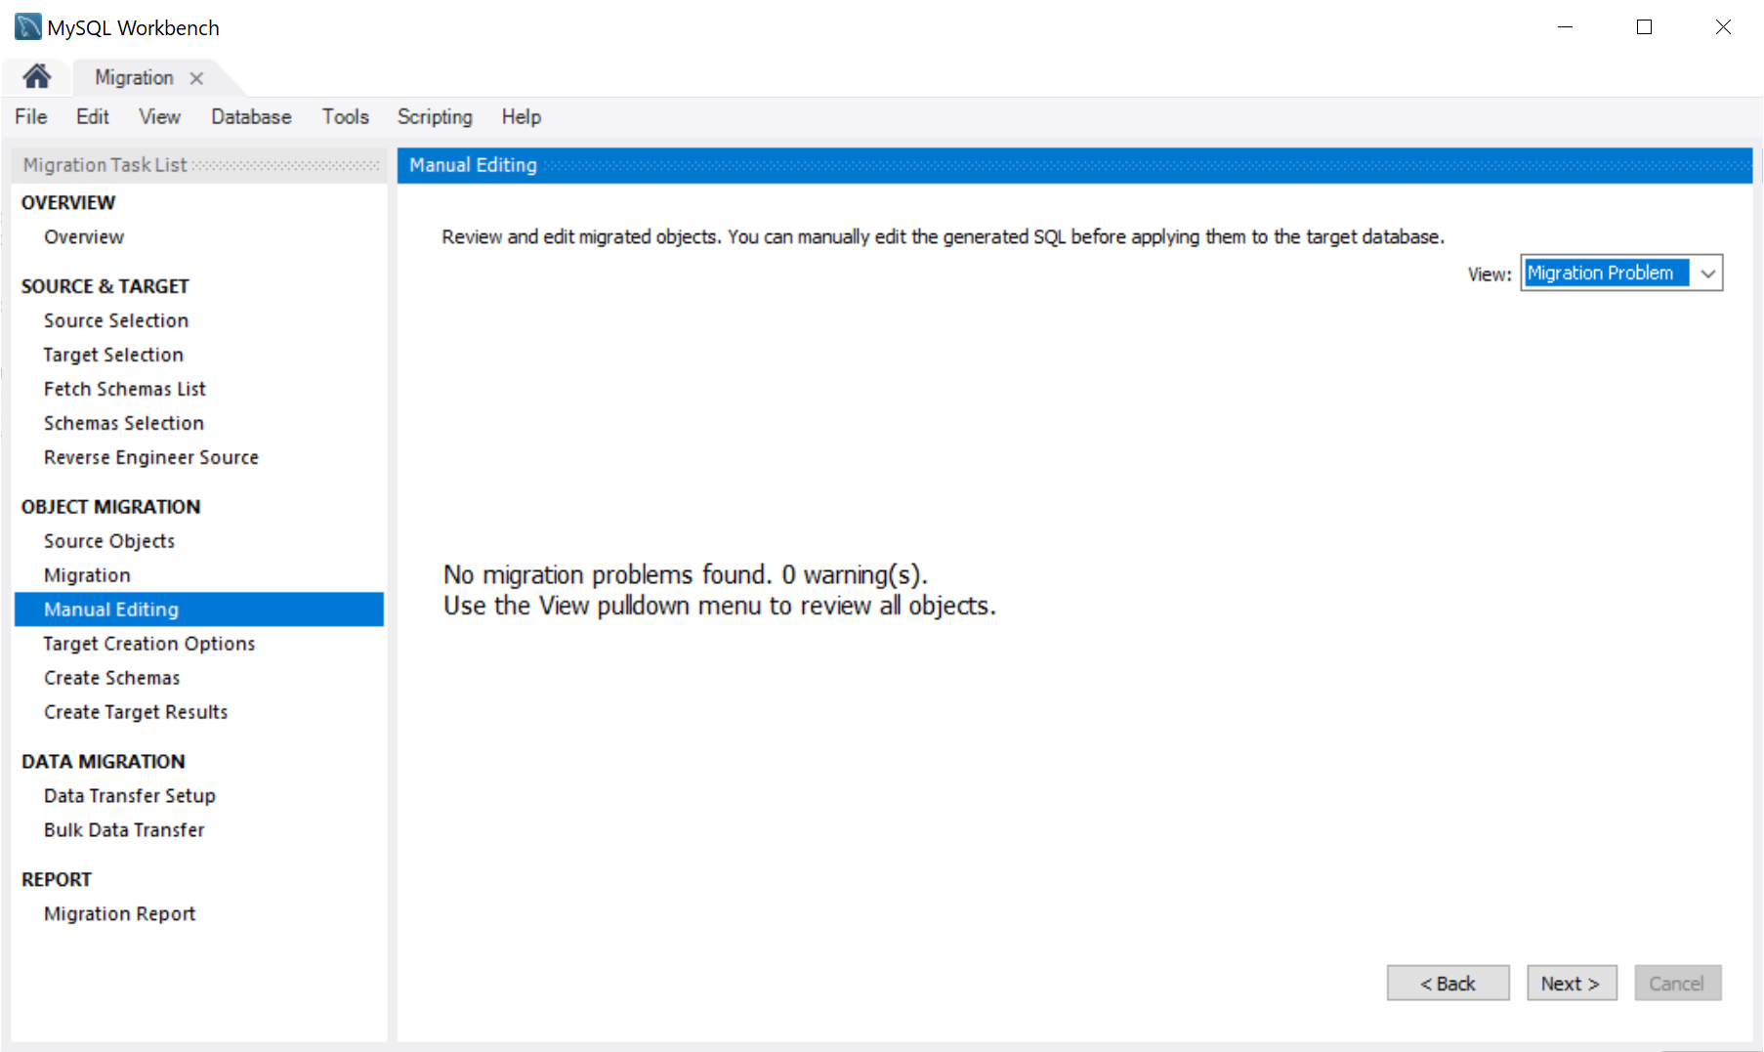Open the Database menu

[x=251, y=117]
